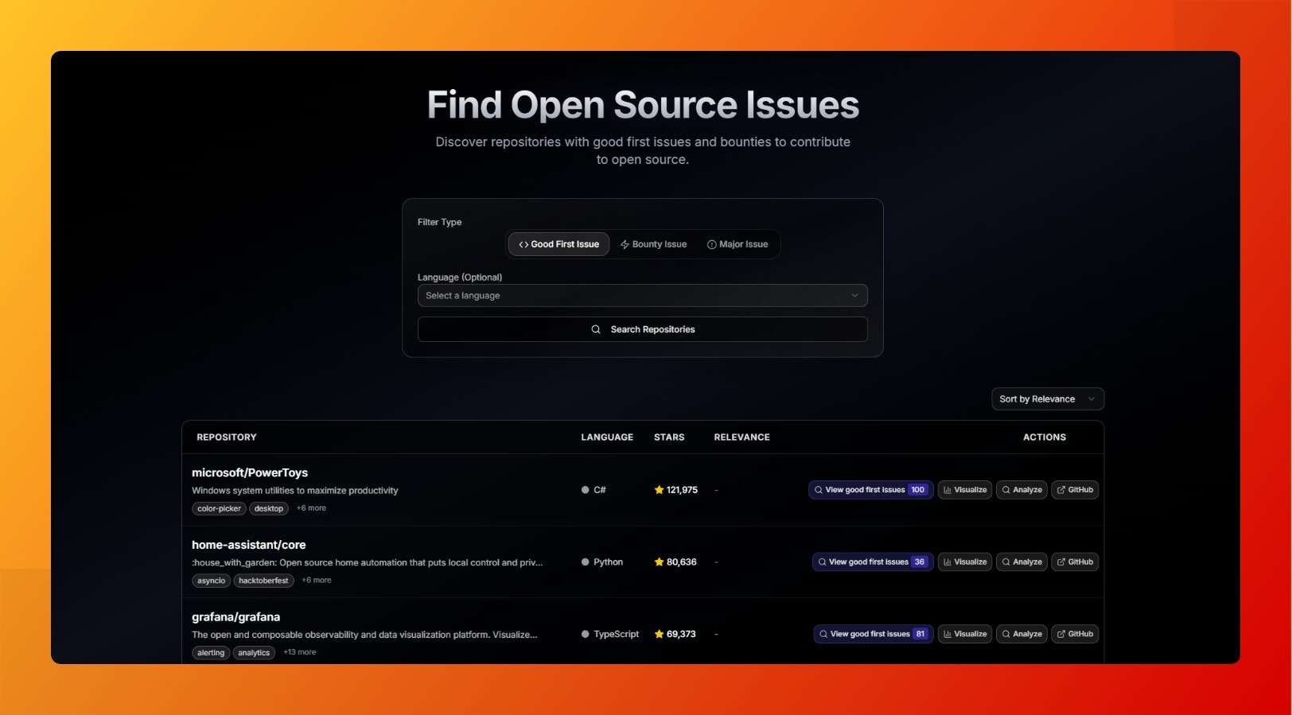The height and width of the screenshot is (715, 1292).
Task: Click the color-picker topic tag
Action: [x=219, y=508]
